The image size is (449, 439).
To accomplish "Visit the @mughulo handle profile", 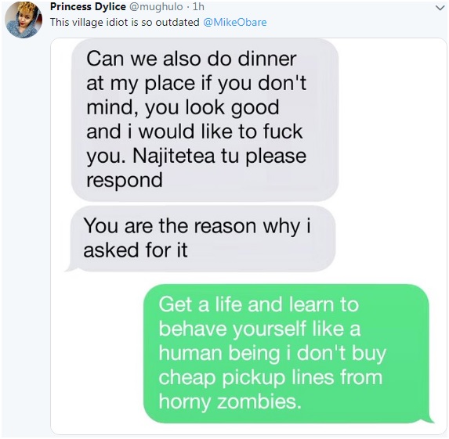I will 156,6.
